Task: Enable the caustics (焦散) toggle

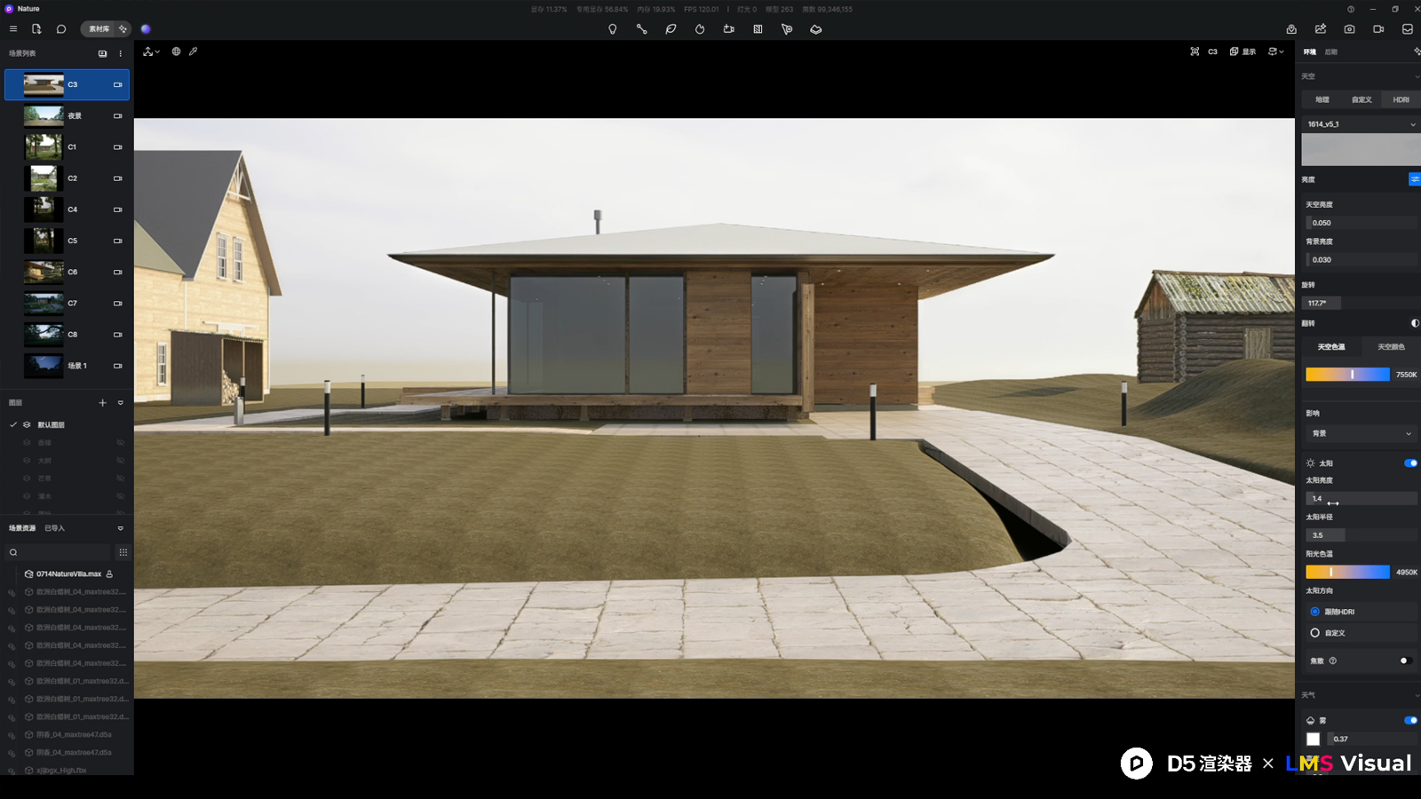Action: pyautogui.click(x=1405, y=661)
